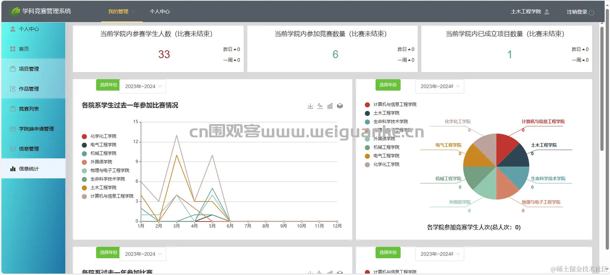Switch chart to line view icon
Viewport: 610px width, 275px height.
coord(320,106)
